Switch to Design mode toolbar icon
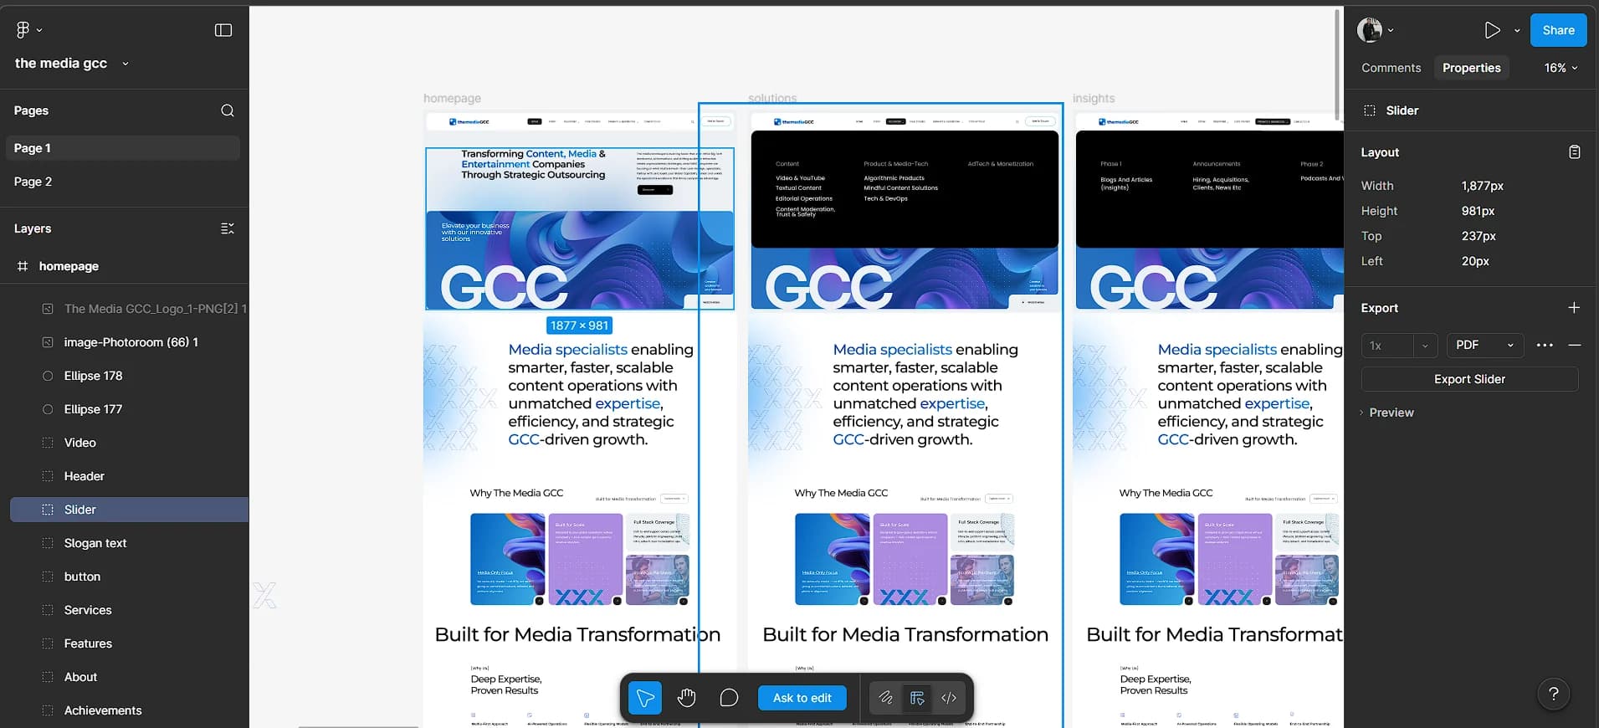Screen dimensions: 1599x728 [917, 698]
